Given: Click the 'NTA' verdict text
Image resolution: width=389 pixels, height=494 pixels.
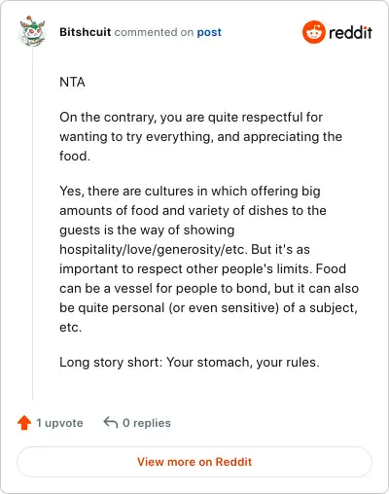Looking at the screenshot, I should click(72, 82).
